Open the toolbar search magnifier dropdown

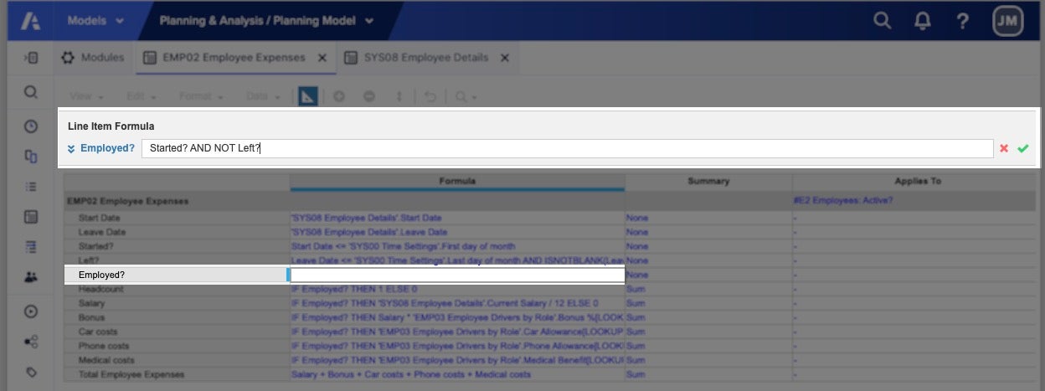(x=466, y=96)
